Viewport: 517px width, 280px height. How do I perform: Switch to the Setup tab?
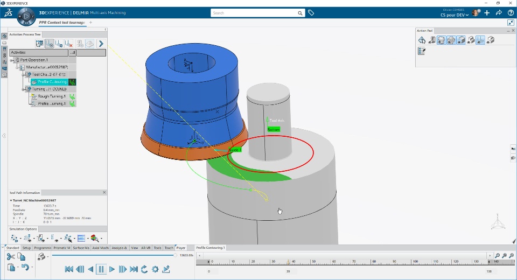[x=27, y=248]
